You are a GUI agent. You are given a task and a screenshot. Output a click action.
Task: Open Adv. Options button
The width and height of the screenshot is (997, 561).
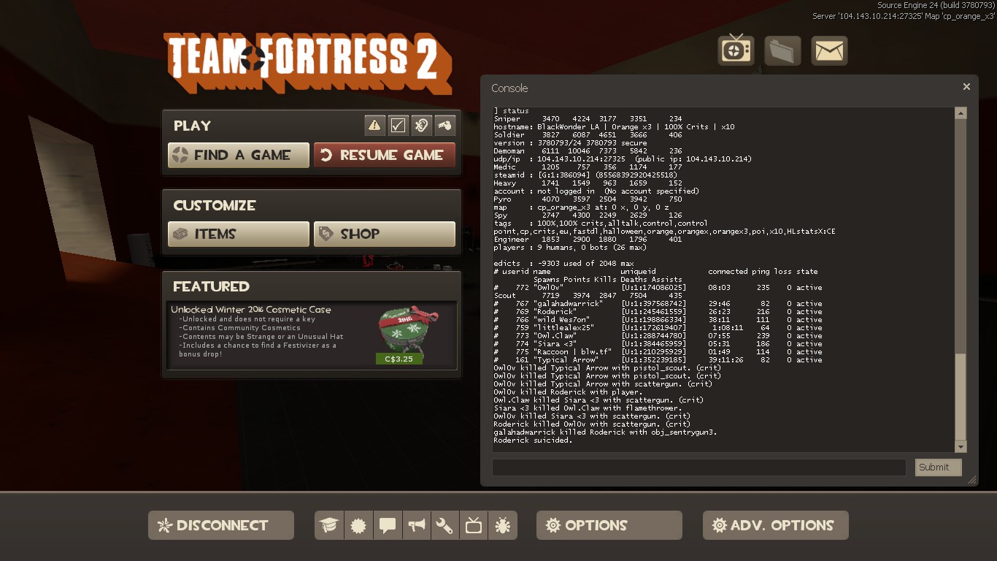pyautogui.click(x=776, y=525)
